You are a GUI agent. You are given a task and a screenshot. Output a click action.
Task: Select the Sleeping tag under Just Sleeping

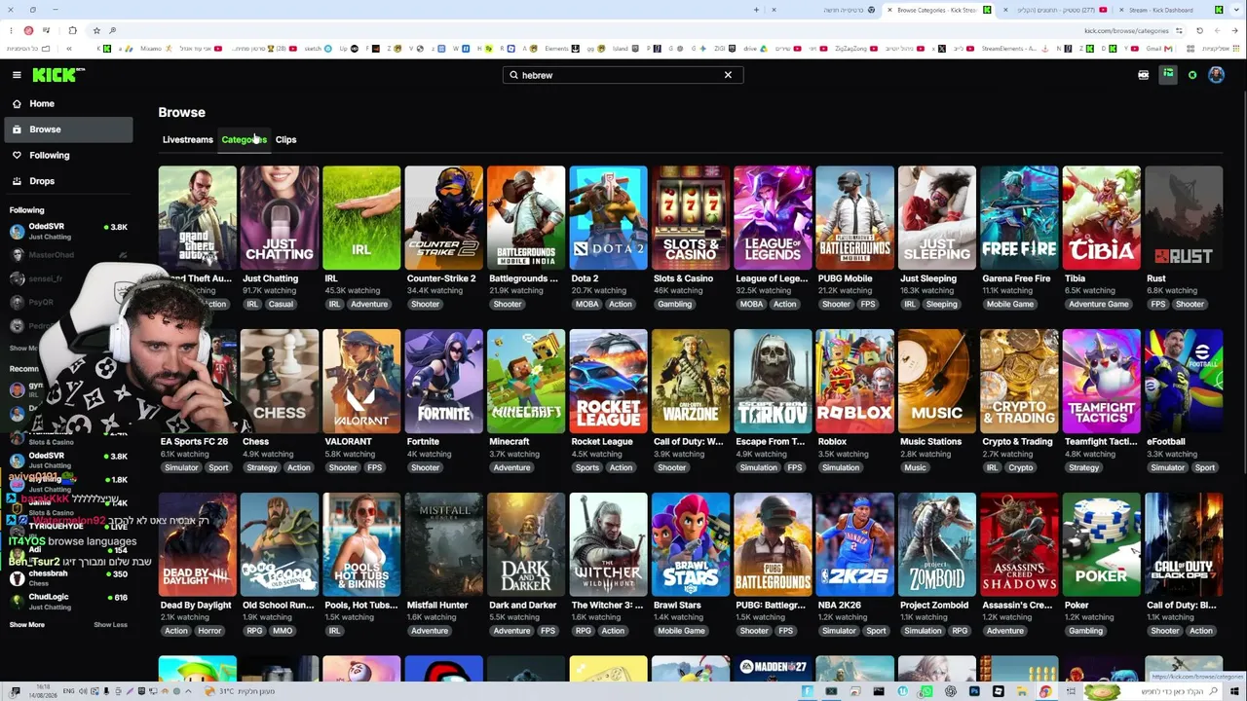(x=941, y=304)
